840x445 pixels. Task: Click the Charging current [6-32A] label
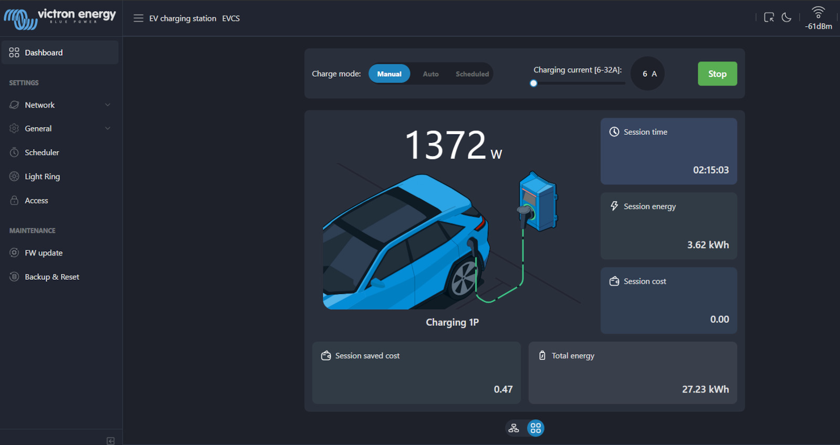577,70
